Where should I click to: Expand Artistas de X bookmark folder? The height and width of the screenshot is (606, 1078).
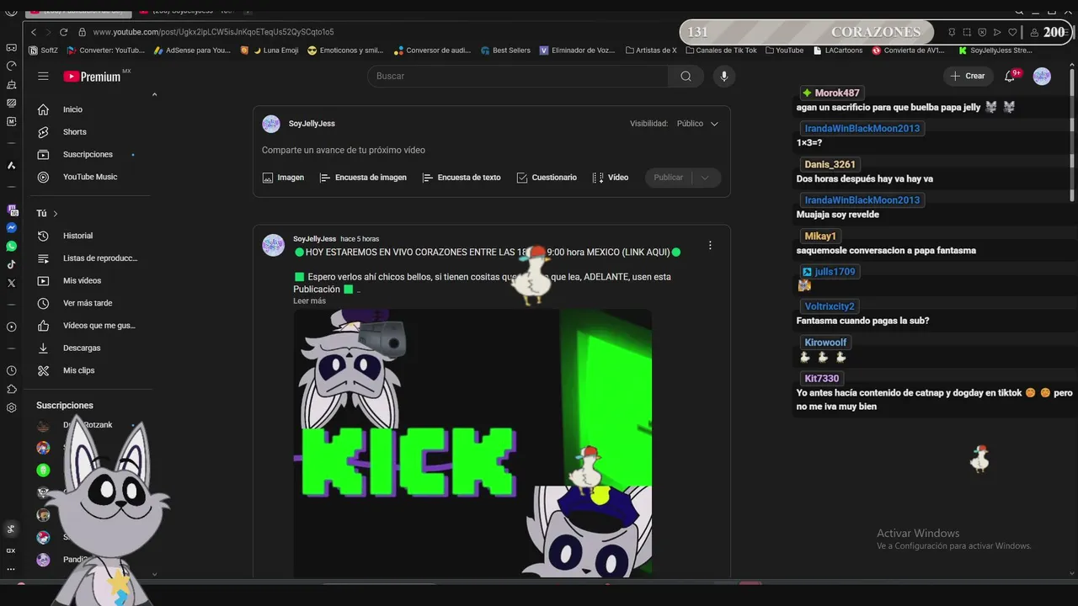pos(651,50)
